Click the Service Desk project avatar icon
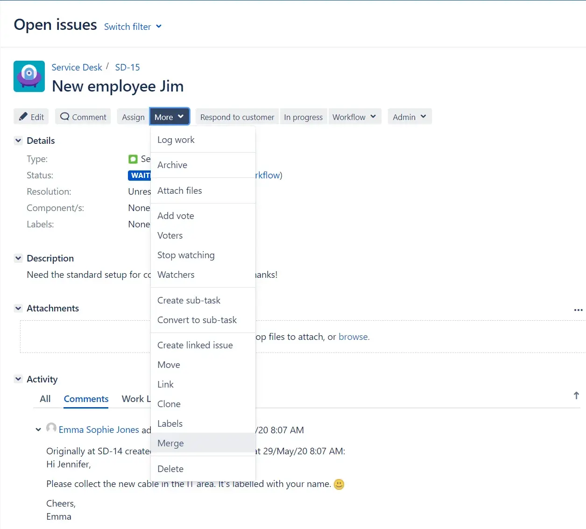 (29, 77)
